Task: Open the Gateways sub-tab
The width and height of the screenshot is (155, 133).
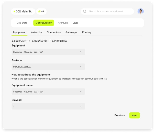Action: click(71, 32)
